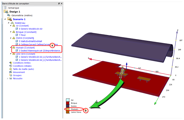
Task: Collapse the Scenario 1 branch
Action: click(5, 19)
